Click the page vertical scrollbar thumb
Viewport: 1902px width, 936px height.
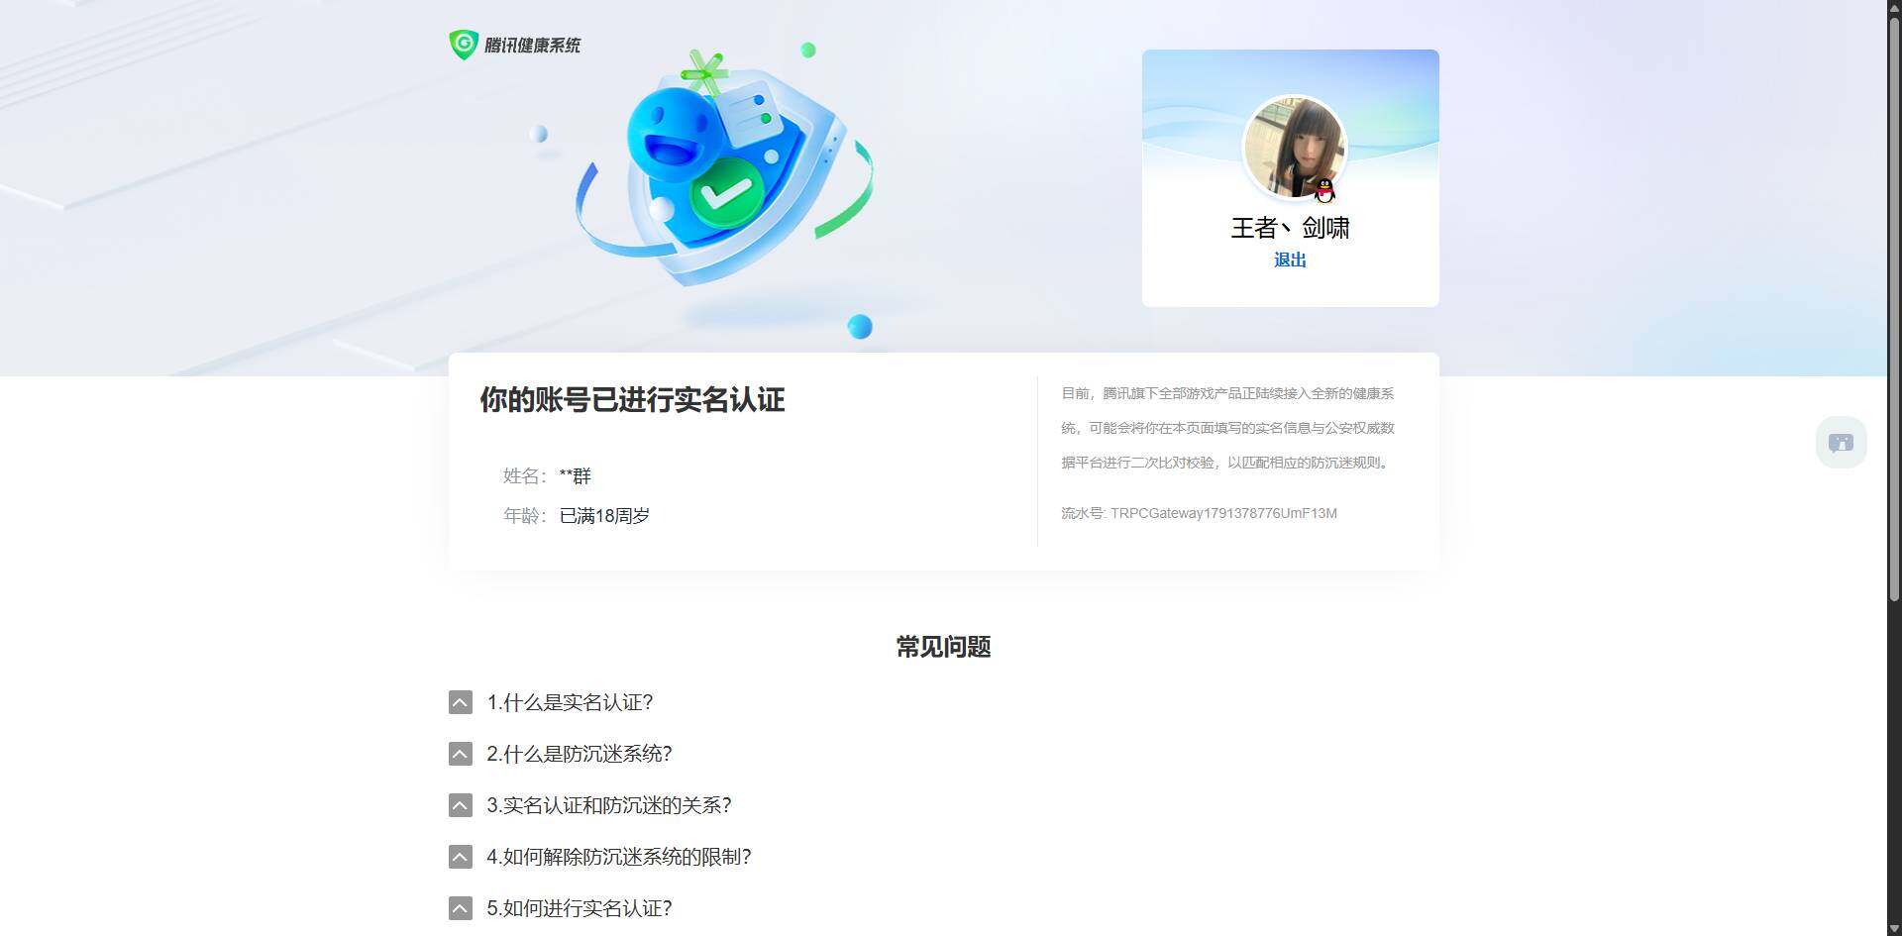pyautogui.click(x=1894, y=307)
